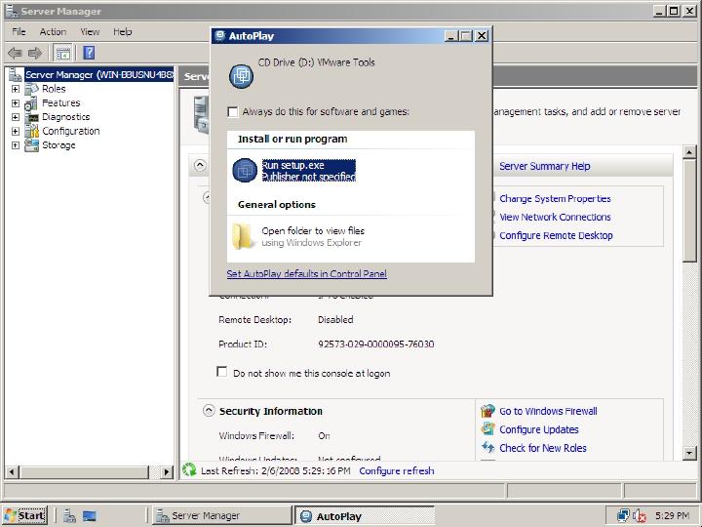Viewport: 702px width, 527px height.
Task: Click Configure Updates link
Action: click(538, 429)
